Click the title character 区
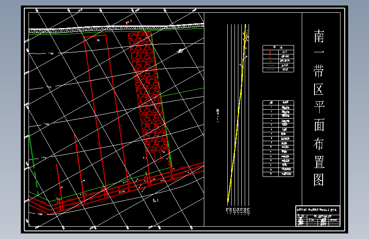Viewport: 369px width, 239px height. 319,89
